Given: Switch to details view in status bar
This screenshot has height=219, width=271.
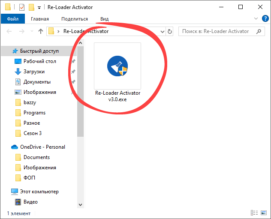Looking at the screenshot, I should [x=254, y=213].
